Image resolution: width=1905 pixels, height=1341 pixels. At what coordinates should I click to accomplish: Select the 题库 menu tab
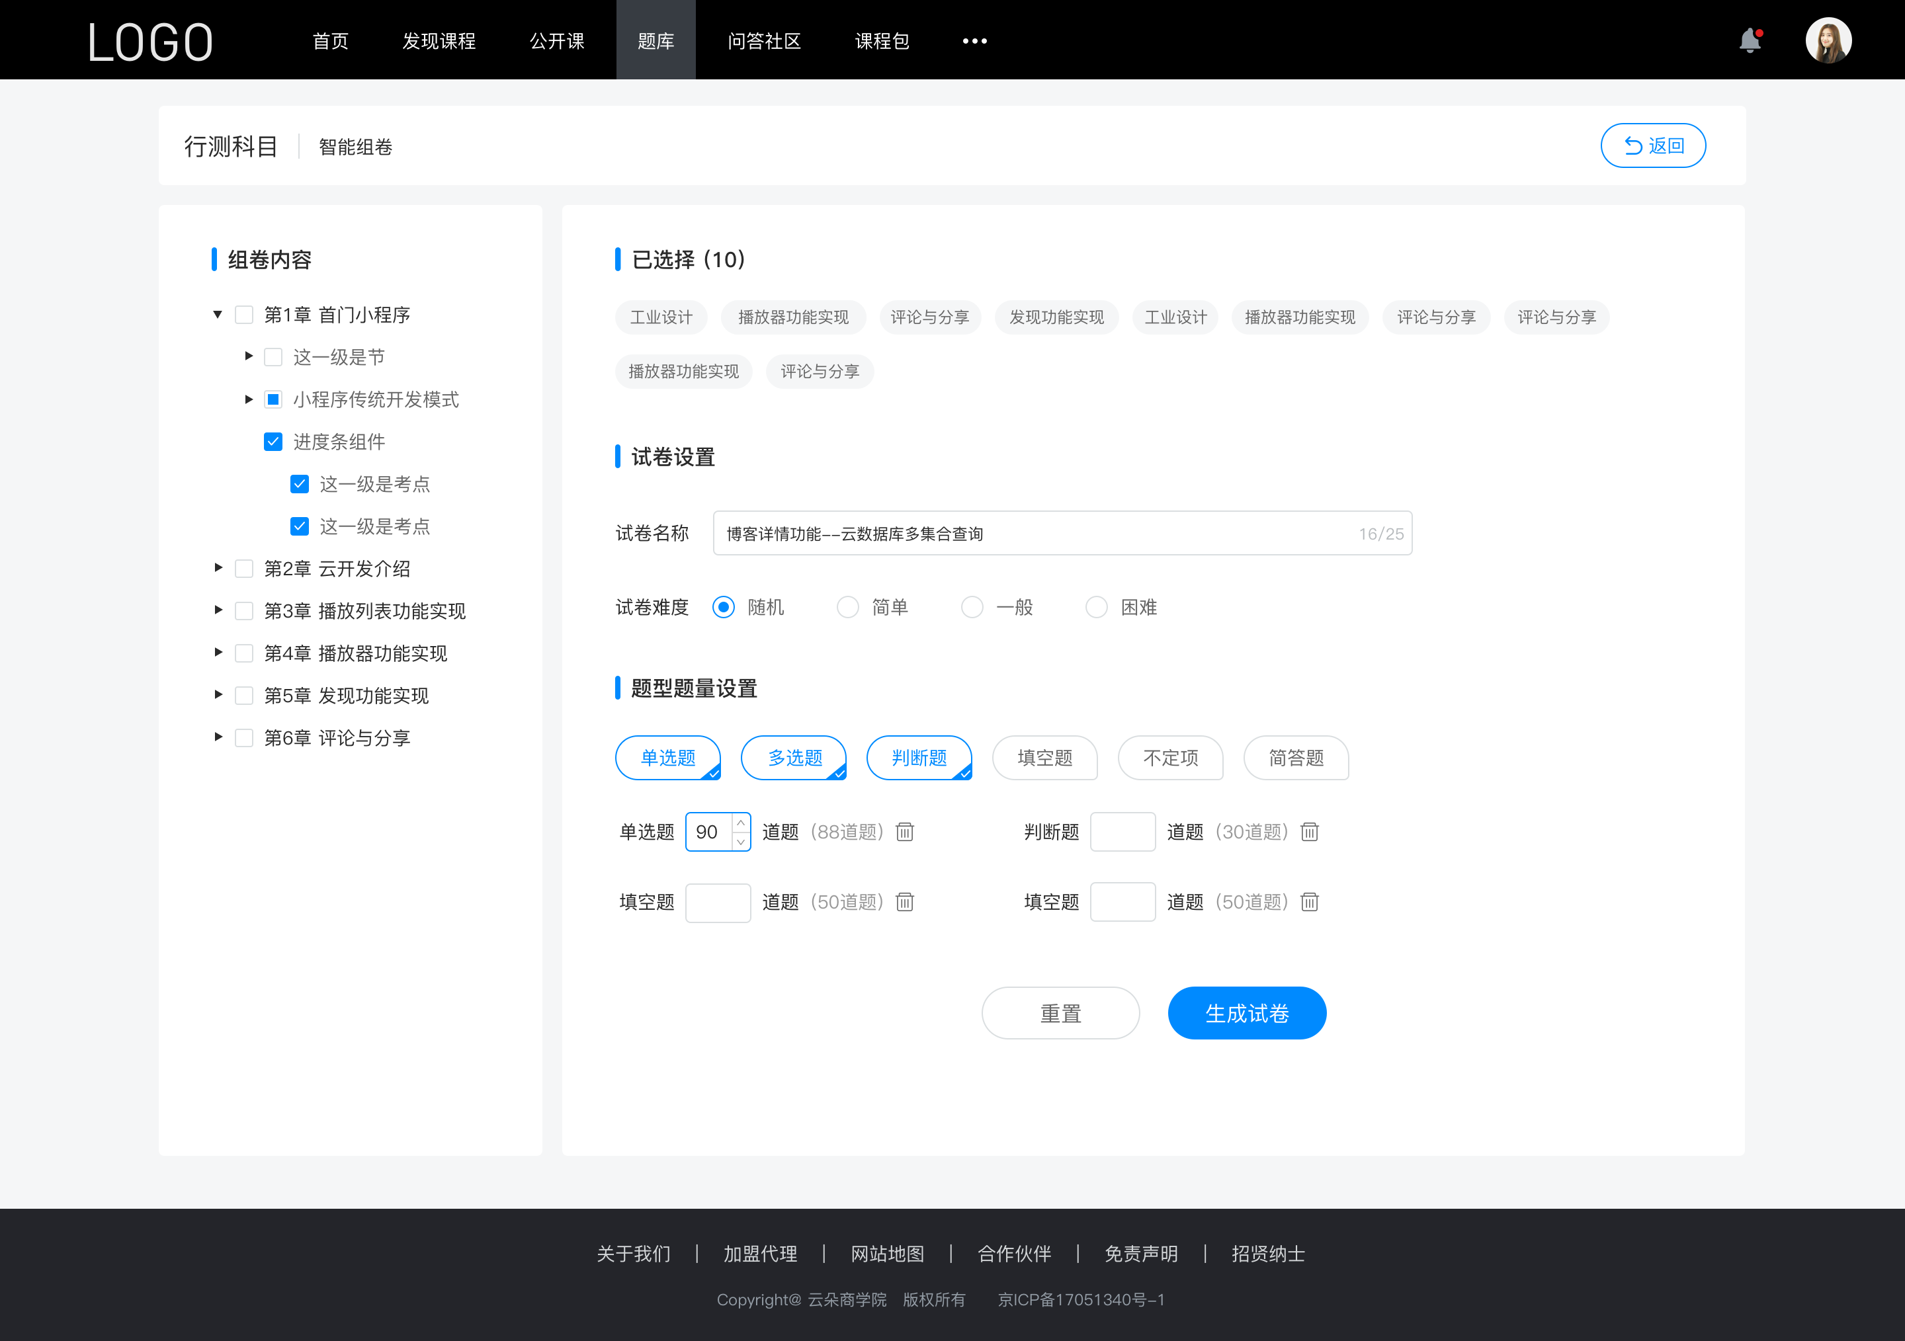pyautogui.click(x=654, y=39)
